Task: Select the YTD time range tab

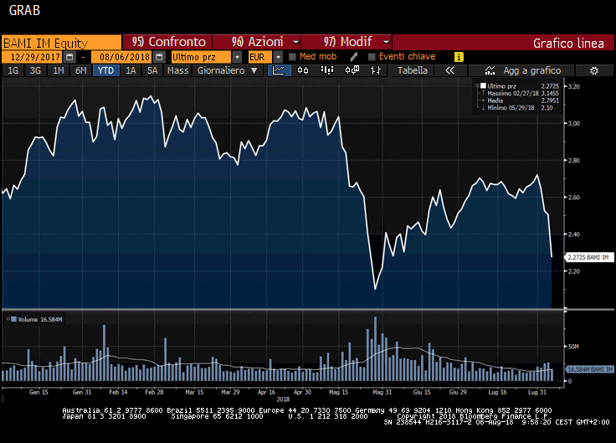Action: pyautogui.click(x=105, y=70)
